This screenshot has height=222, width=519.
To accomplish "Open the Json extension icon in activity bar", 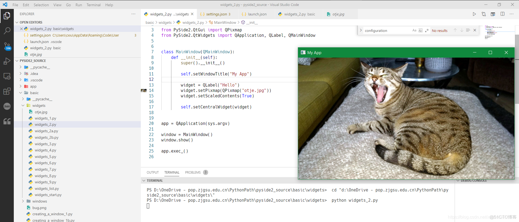I will (7, 106).
